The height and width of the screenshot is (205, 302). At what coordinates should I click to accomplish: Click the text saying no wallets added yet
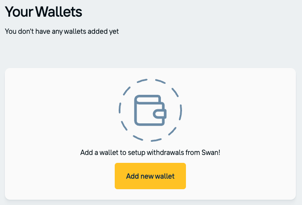click(x=62, y=31)
